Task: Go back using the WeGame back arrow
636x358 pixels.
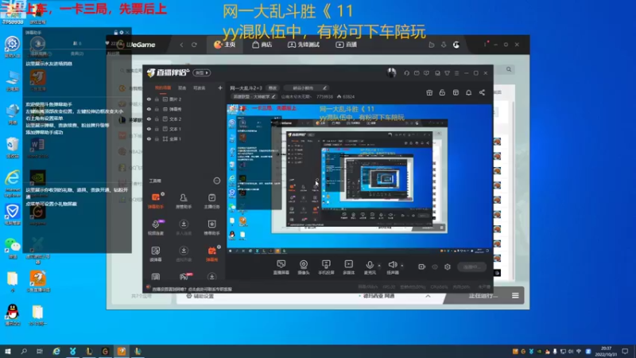Action: click(x=182, y=45)
